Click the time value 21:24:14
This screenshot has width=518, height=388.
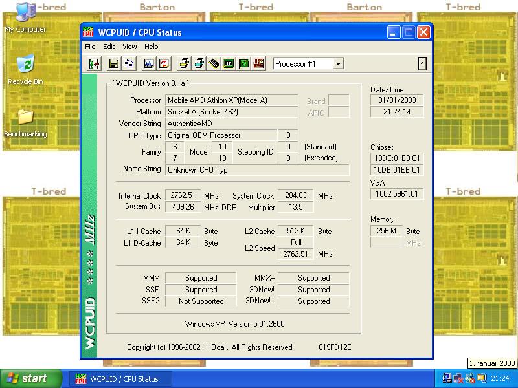(x=397, y=112)
